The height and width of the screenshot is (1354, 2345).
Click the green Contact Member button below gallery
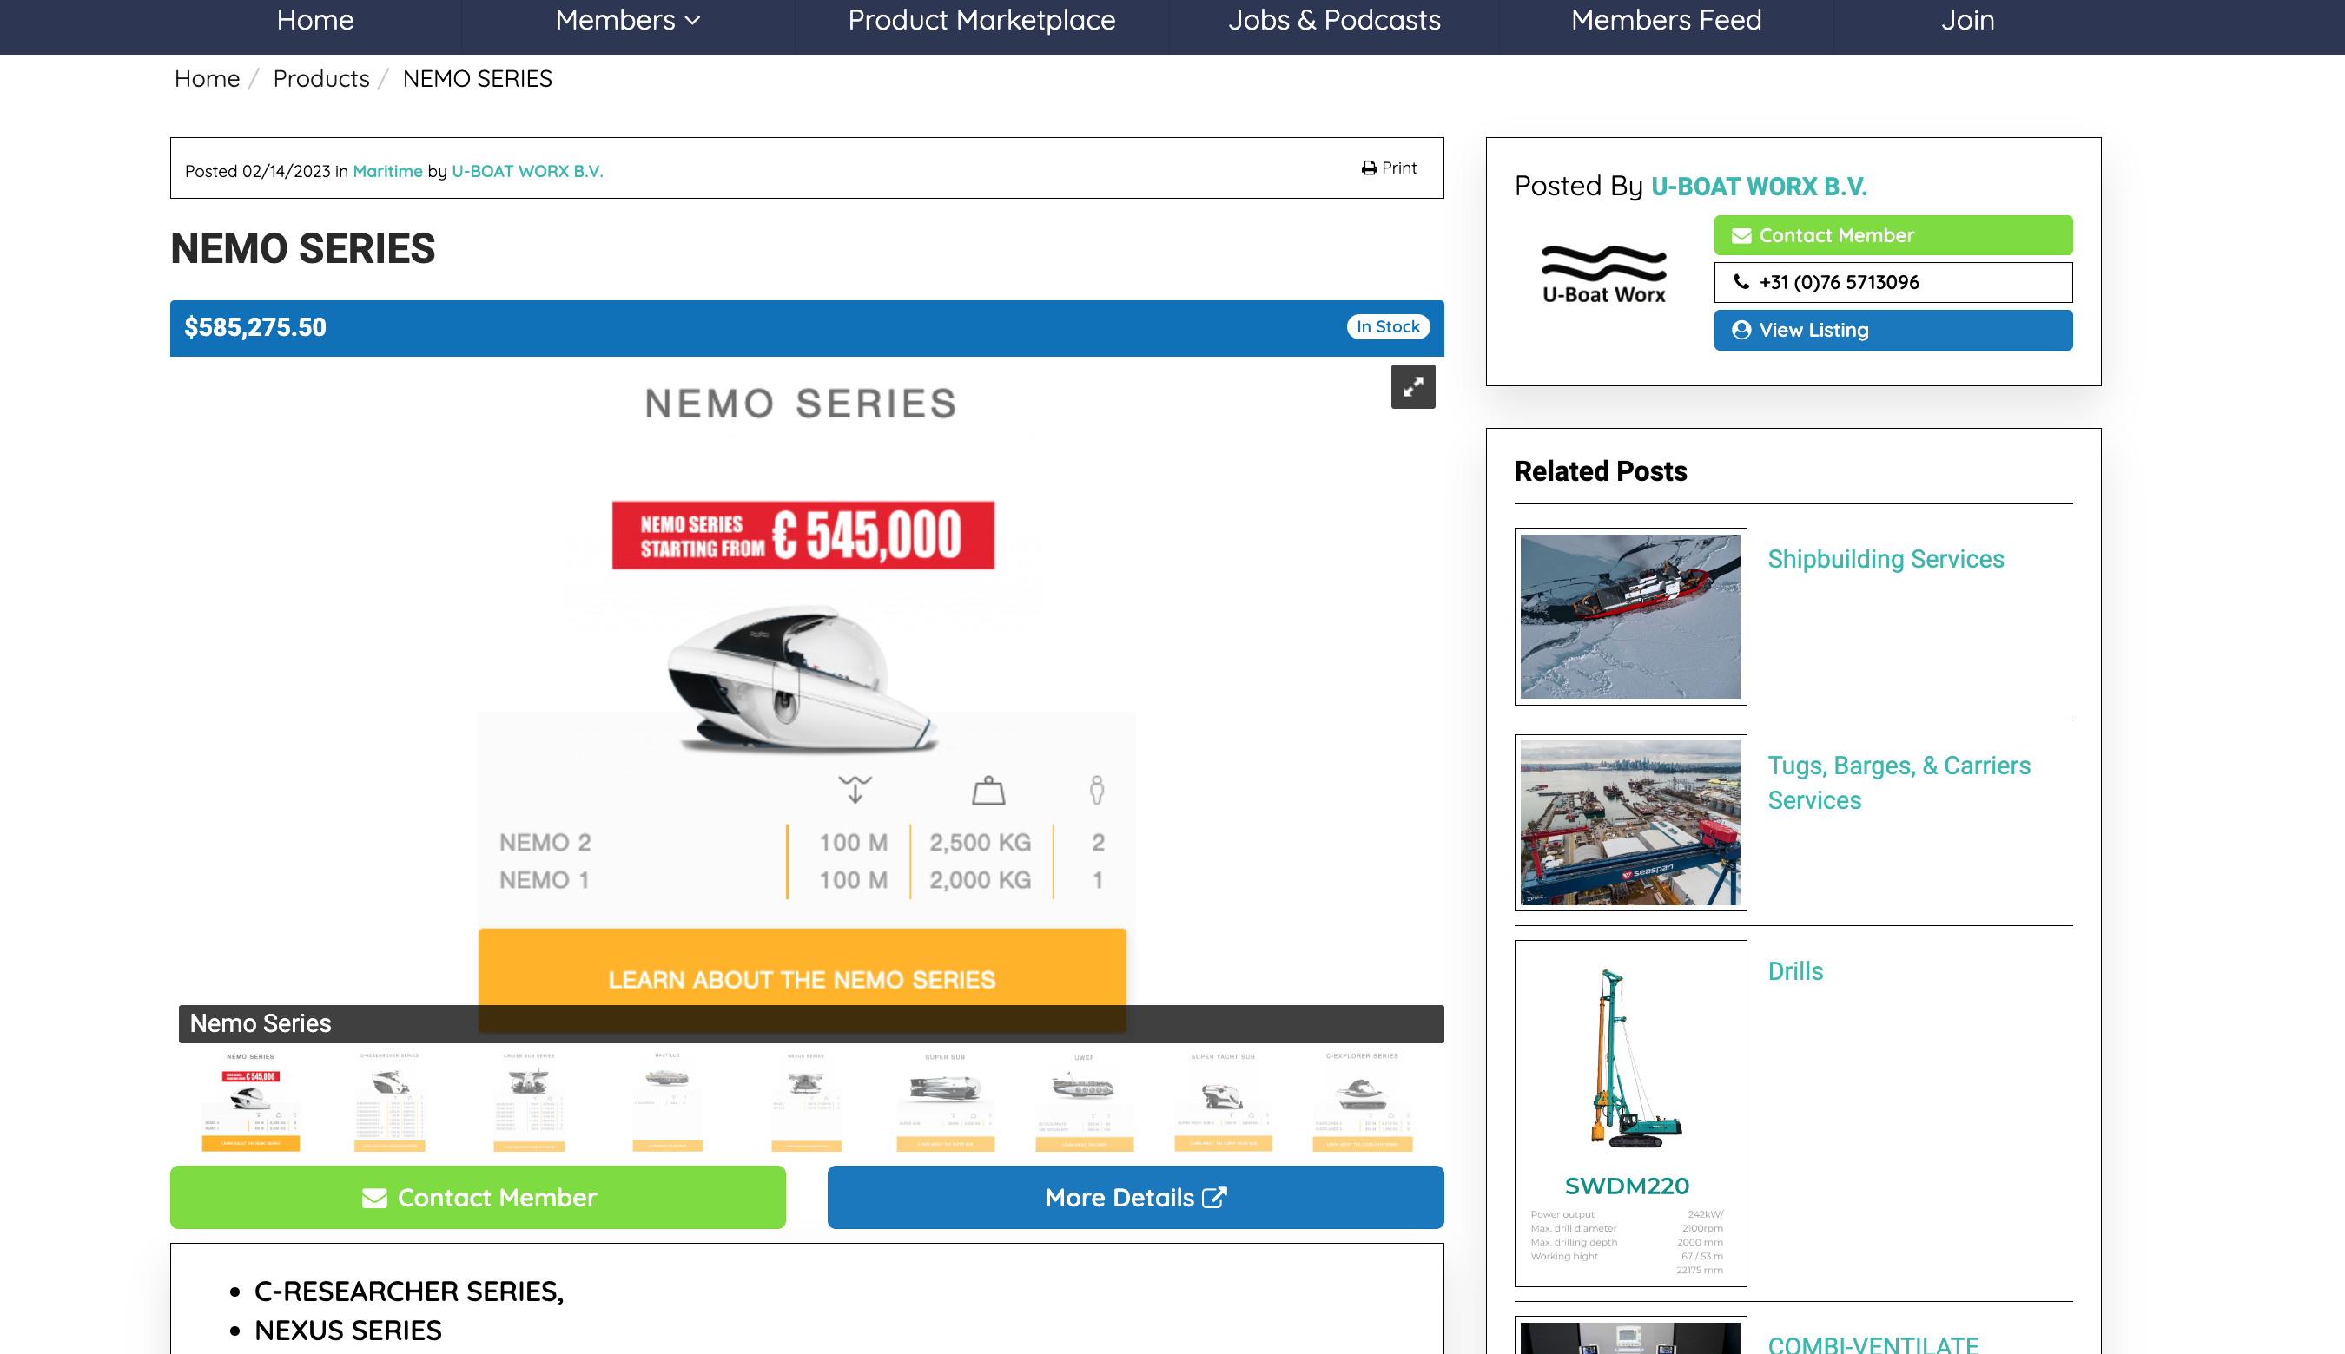point(478,1197)
